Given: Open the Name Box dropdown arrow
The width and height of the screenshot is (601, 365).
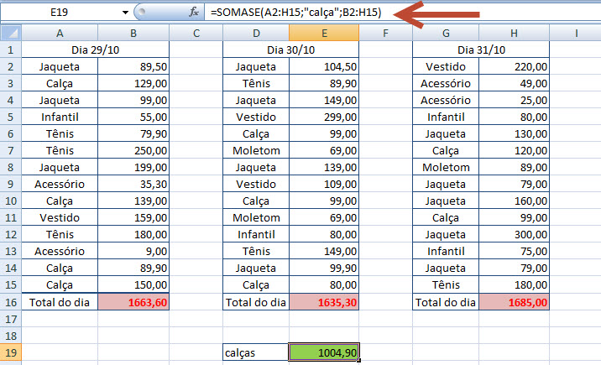Looking at the screenshot, I should coord(125,13).
